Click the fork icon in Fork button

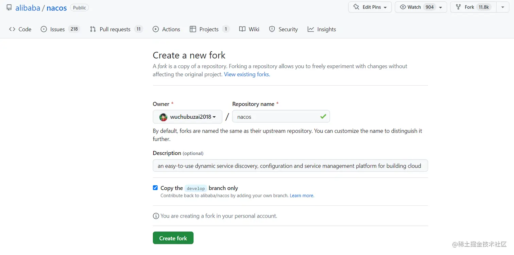click(458, 7)
